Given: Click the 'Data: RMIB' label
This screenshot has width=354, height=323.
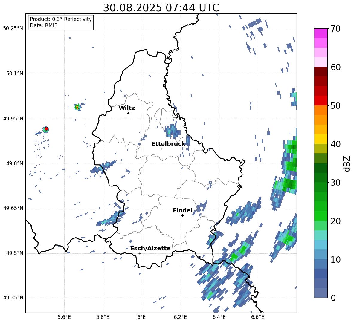Looking at the screenshot, I should (44, 25).
